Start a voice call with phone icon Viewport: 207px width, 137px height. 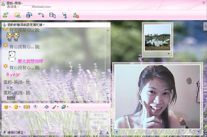click(41, 15)
